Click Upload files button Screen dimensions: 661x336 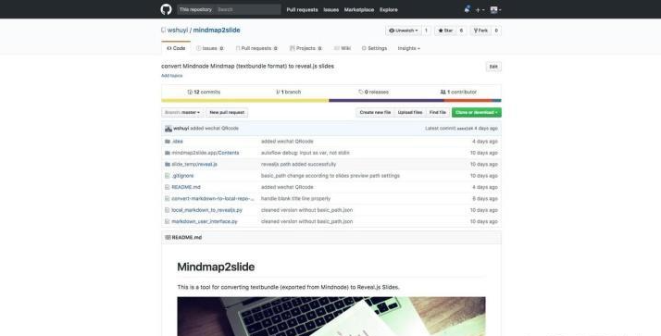click(410, 113)
